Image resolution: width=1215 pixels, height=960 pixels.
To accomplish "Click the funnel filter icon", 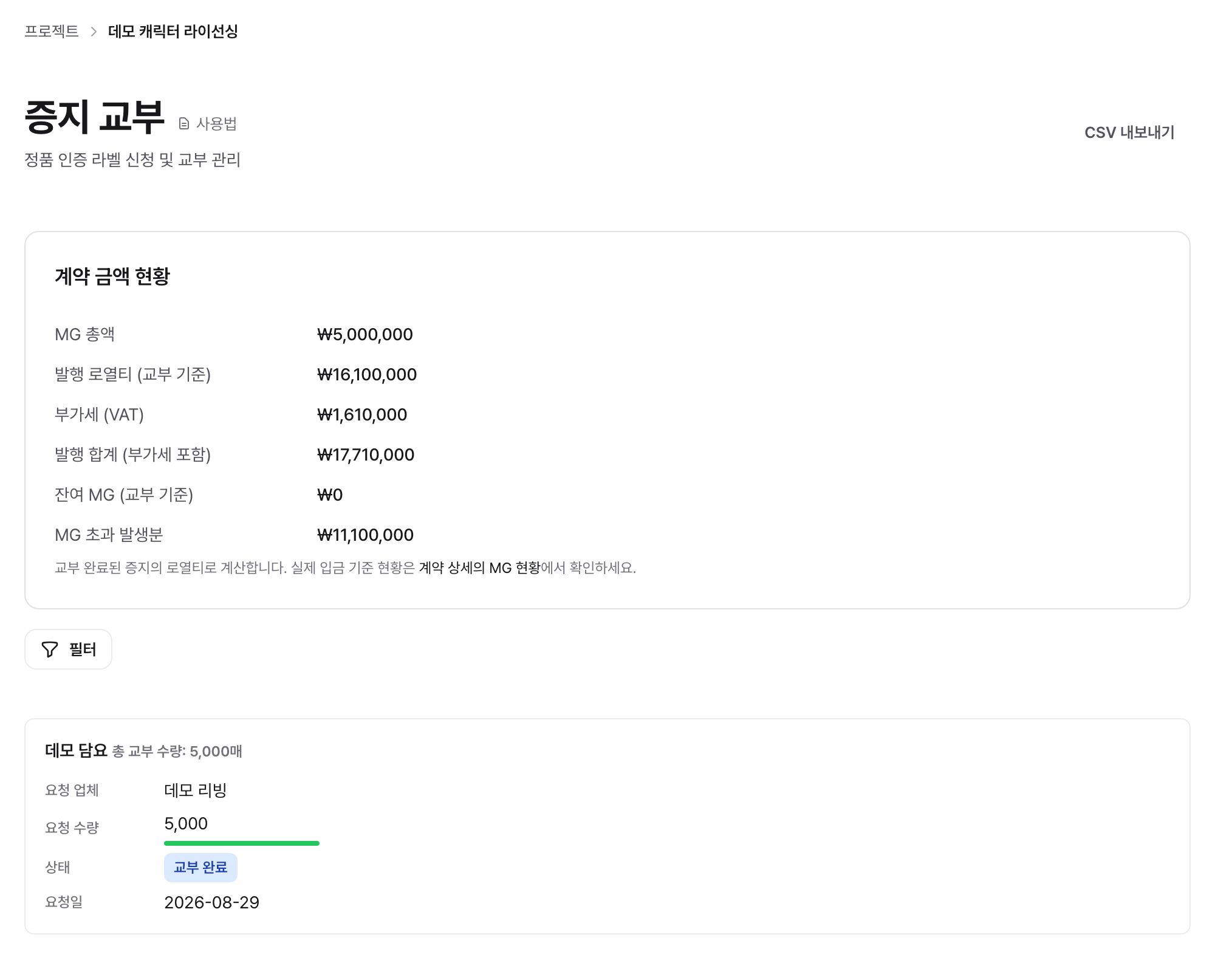I will 50,650.
